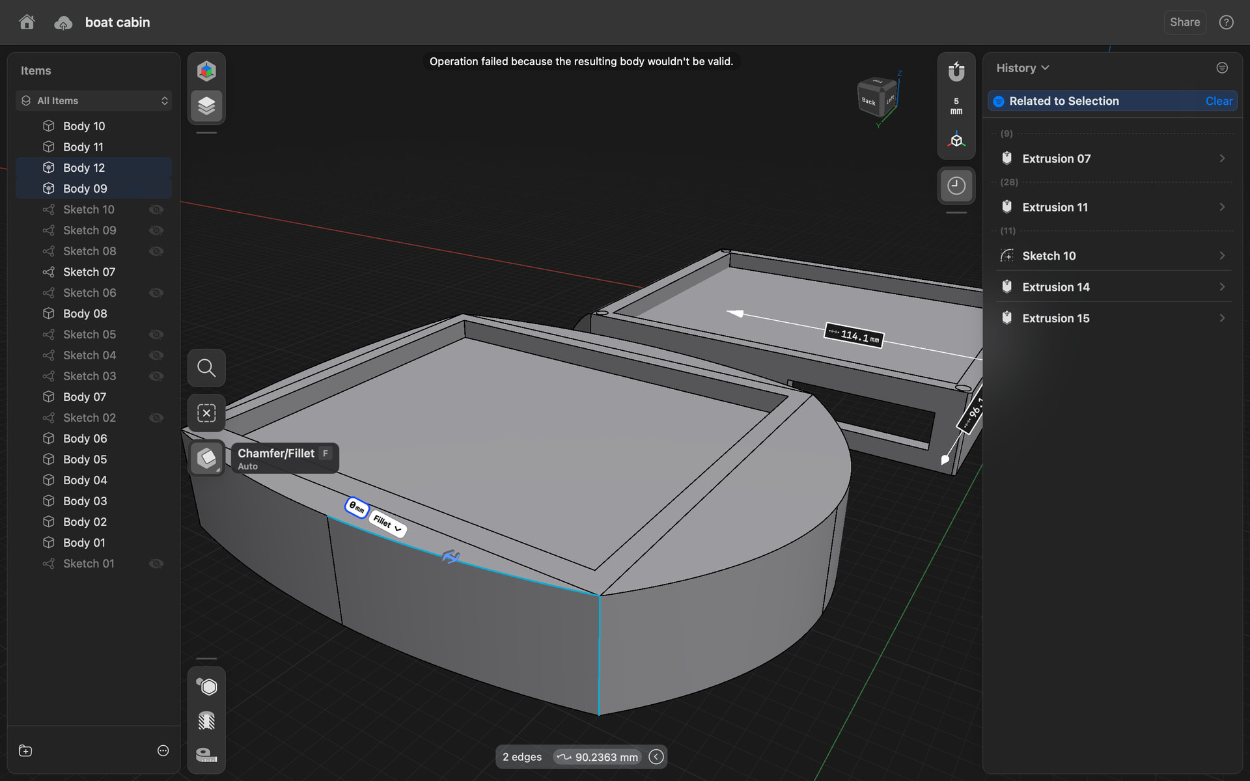
Task: Click the deselect box icon
Action: [x=206, y=413]
